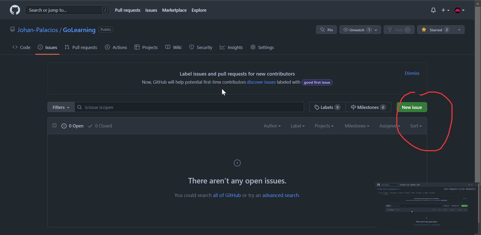View the Insights tab
The height and width of the screenshot is (235, 481).
point(231,47)
